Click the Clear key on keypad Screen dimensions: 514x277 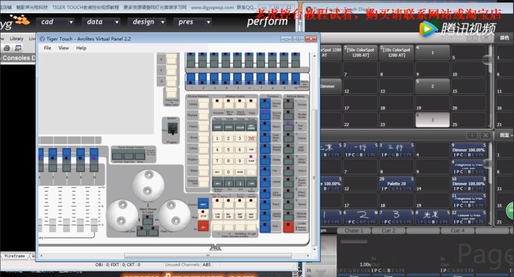click(x=251, y=159)
